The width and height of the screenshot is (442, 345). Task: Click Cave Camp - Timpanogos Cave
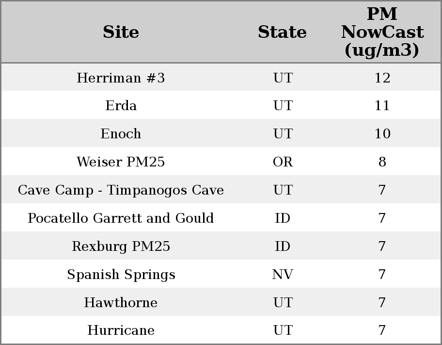tap(121, 190)
